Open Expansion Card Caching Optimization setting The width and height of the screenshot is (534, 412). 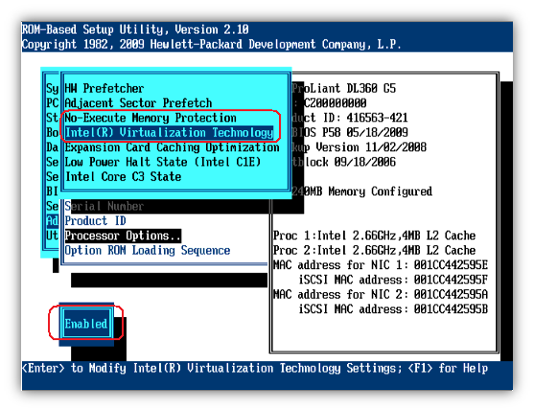[172, 148]
